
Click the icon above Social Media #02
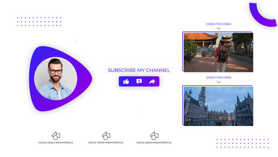106,136
